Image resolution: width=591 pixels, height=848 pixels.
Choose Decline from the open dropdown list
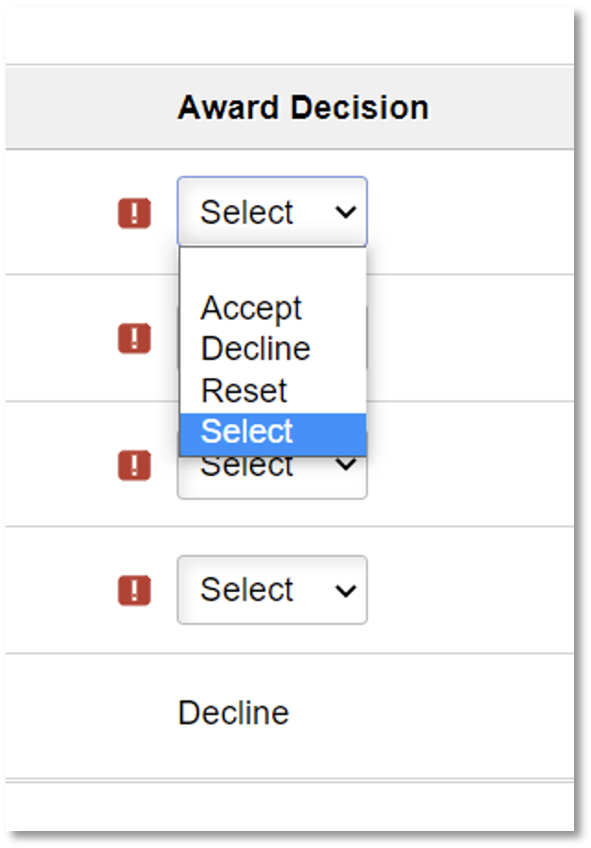coord(255,348)
